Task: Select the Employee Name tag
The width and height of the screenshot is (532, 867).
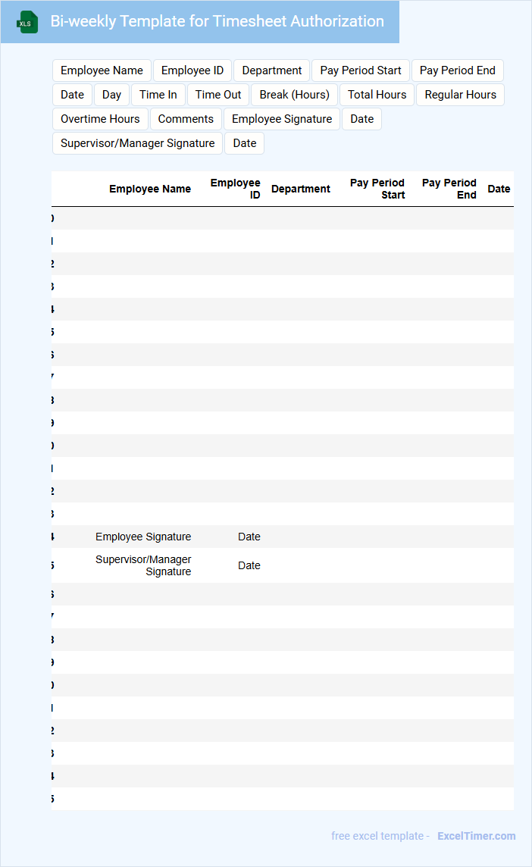Action: pyautogui.click(x=102, y=70)
